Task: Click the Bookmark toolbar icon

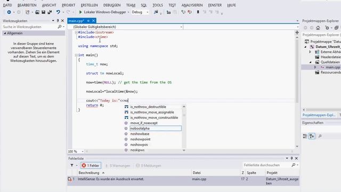Action: pos(198,12)
